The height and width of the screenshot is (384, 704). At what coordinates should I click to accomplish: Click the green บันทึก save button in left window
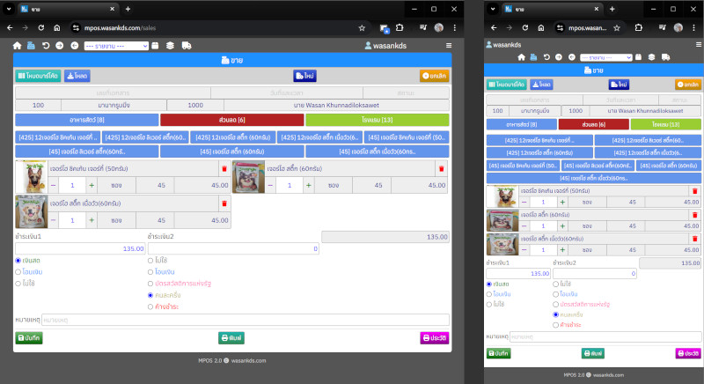tap(29, 337)
